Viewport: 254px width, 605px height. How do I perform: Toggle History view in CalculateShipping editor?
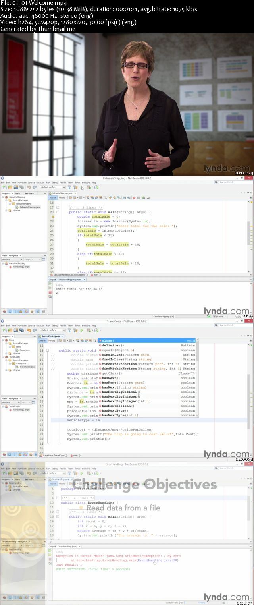[62, 197]
